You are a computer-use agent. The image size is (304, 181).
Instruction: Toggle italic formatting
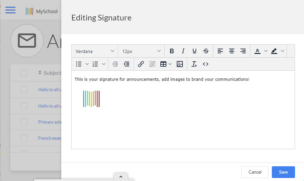pos(183,51)
